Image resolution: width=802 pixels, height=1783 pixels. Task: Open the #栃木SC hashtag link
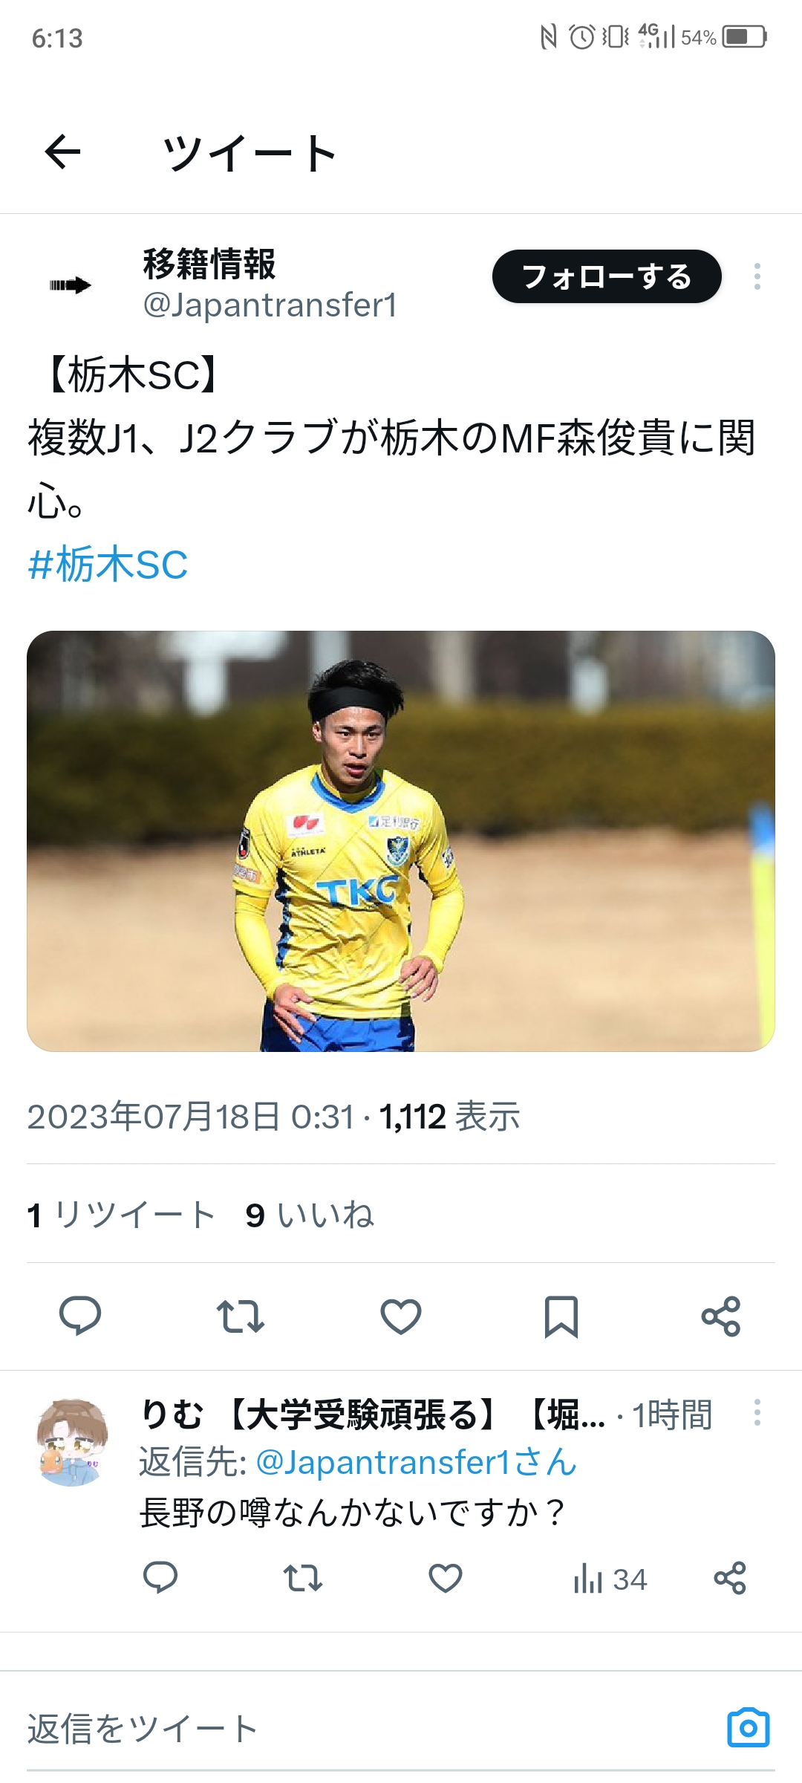pos(108,565)
